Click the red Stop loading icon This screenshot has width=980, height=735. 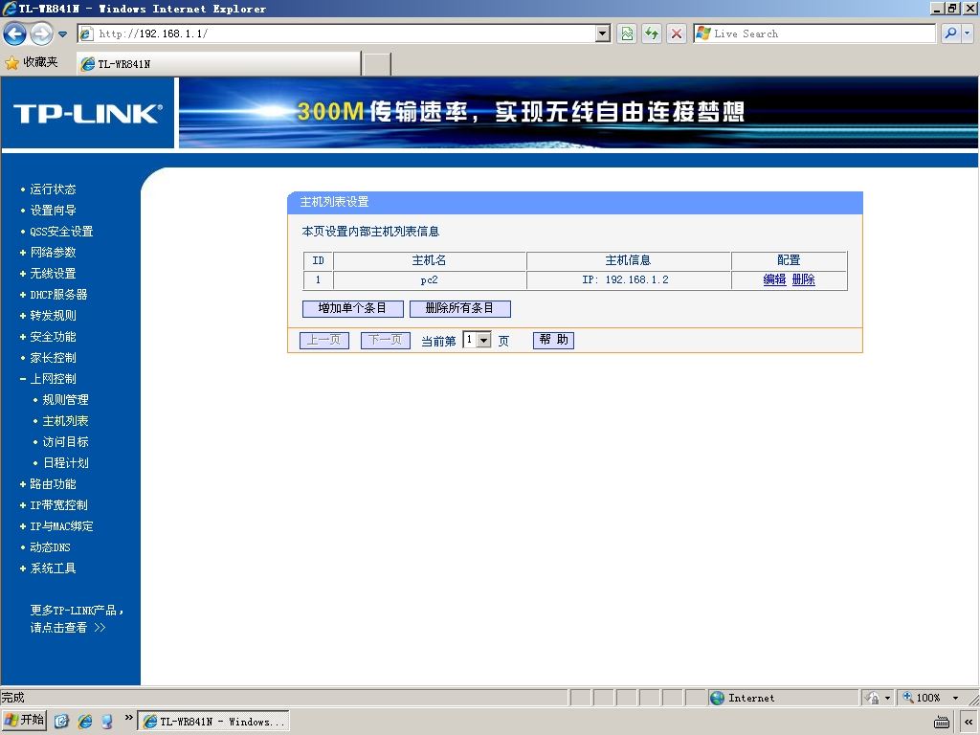[677, 33]
